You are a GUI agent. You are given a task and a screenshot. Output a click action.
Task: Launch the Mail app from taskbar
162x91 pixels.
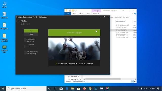point(61,89)
